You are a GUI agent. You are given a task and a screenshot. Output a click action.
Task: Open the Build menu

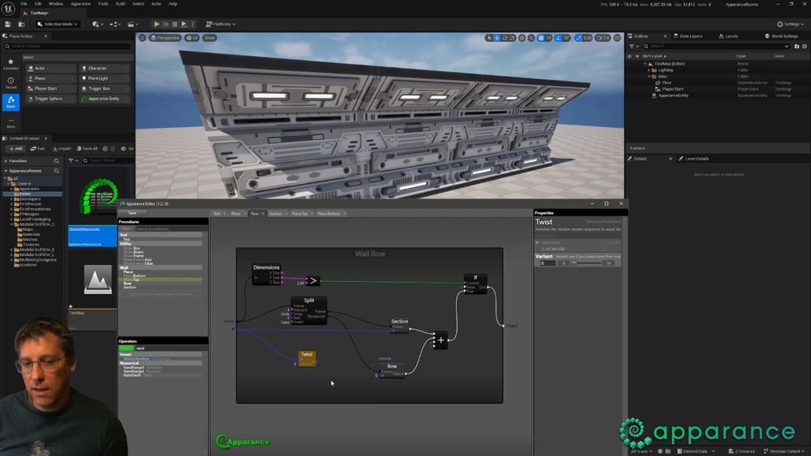coord(120,3)
